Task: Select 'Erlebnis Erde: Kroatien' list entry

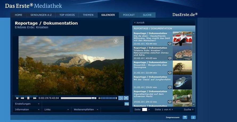Action: tap(151, 53)
